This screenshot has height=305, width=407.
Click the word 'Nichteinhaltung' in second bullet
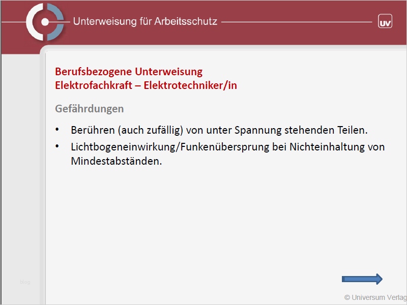point(323,147)
